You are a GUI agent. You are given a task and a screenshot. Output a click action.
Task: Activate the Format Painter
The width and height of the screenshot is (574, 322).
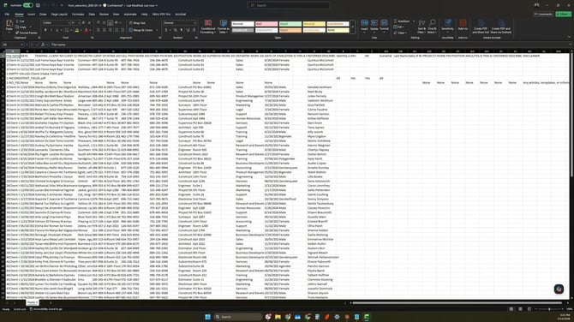pos(27,33)
